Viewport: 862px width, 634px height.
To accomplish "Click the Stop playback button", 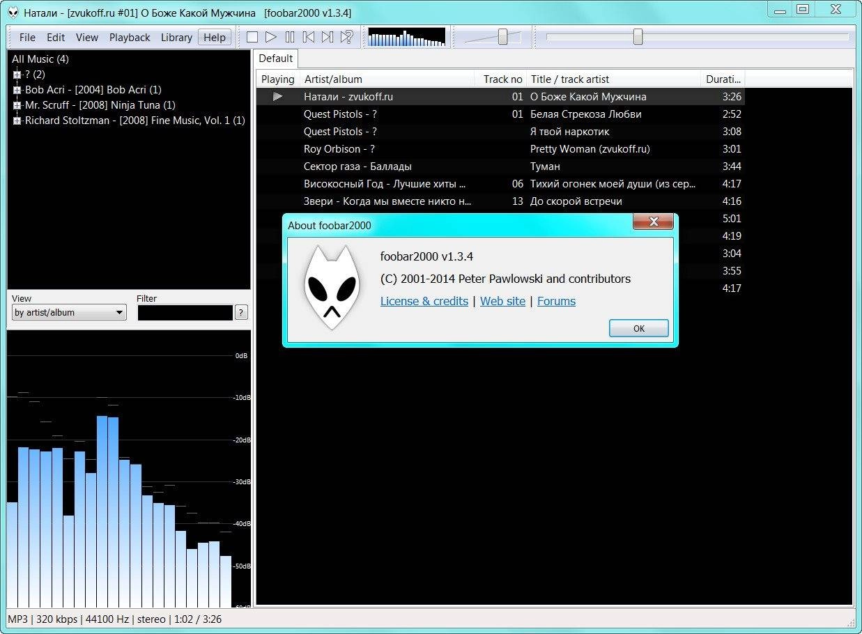I will pyautogui.click(x=252, y=37).
